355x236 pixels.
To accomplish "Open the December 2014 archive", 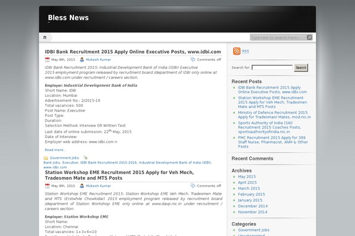I will 253,206.
